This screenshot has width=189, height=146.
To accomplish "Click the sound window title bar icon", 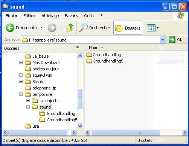I will pos(6,6).
